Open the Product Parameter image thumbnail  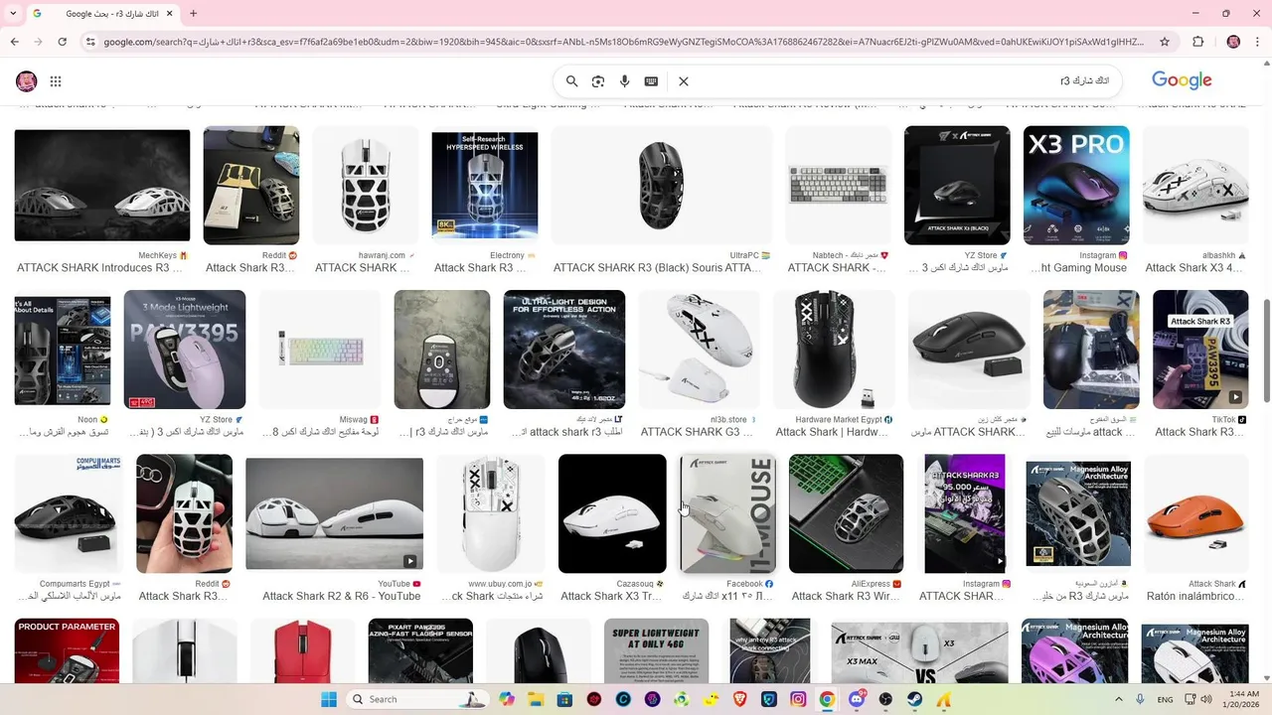tap(67, 650)
